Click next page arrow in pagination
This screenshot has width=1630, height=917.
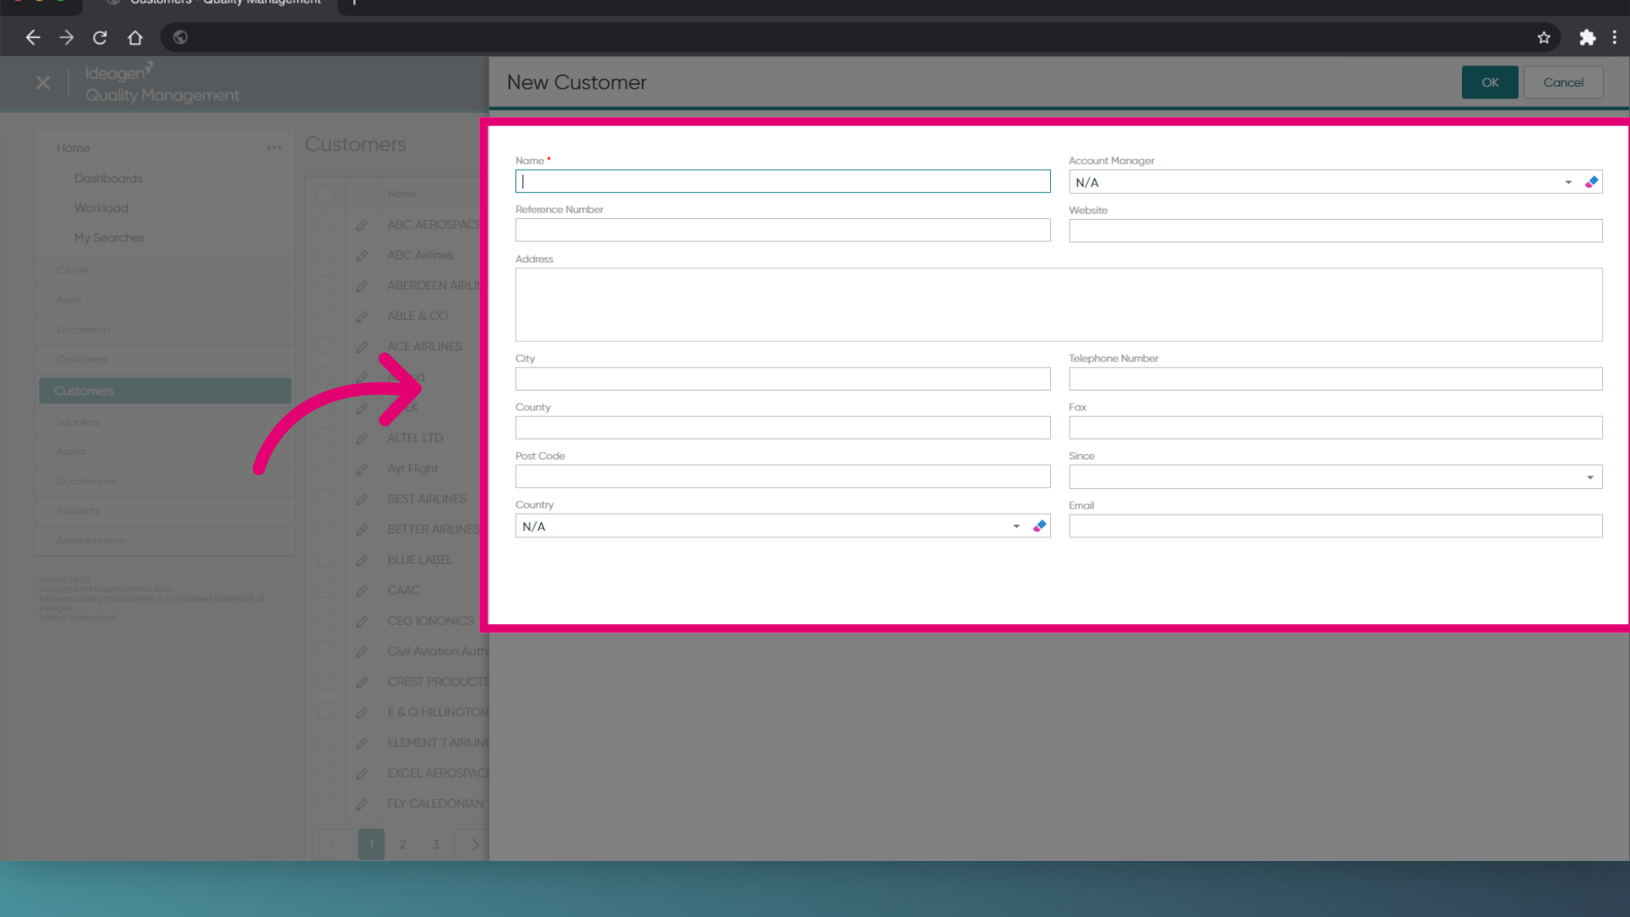474,844
